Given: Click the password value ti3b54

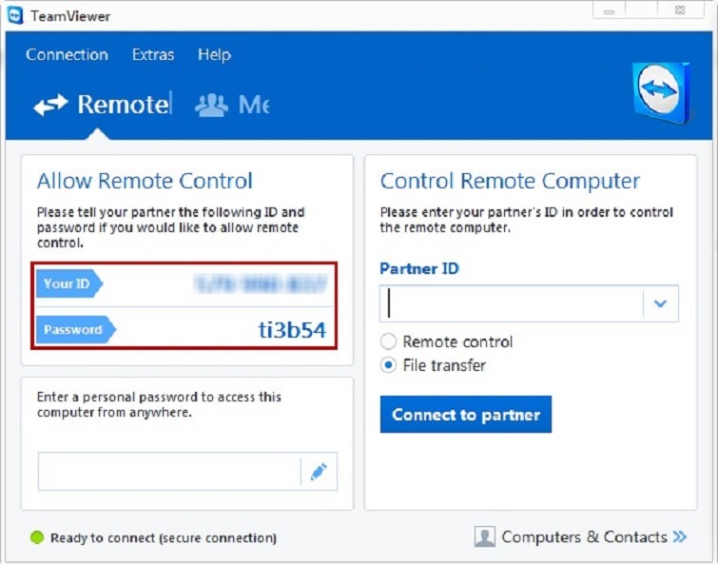Looking at the screenshot, I should tap(292, 330).
